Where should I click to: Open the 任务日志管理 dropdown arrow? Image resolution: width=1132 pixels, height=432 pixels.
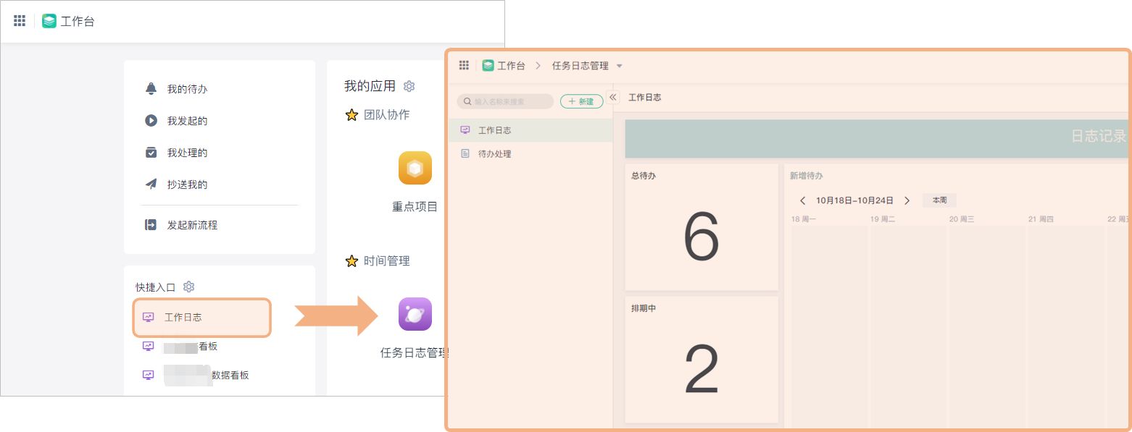(619, 66)
